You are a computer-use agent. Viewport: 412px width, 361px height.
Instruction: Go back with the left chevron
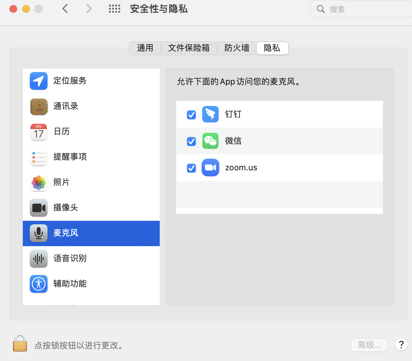tap(65, 9)
